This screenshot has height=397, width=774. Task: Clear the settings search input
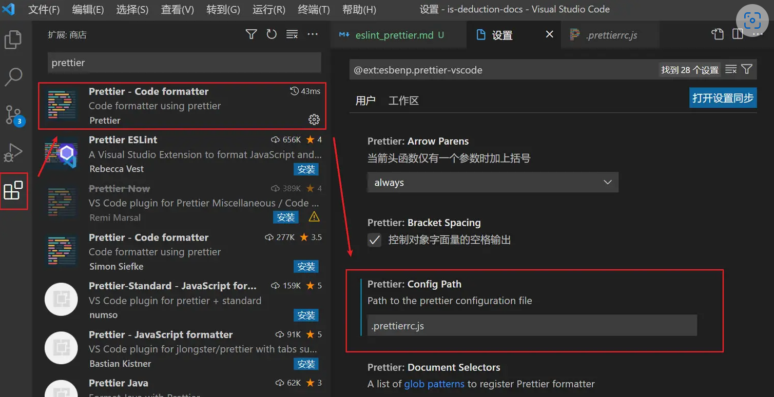coord(731,69)
